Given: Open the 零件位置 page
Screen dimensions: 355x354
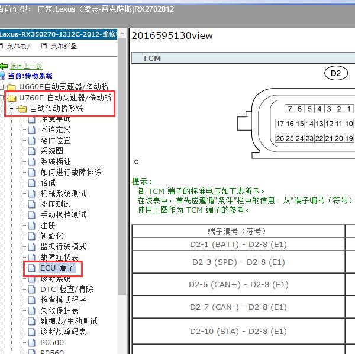Looking at the screenshot, I should click(56, 140).
